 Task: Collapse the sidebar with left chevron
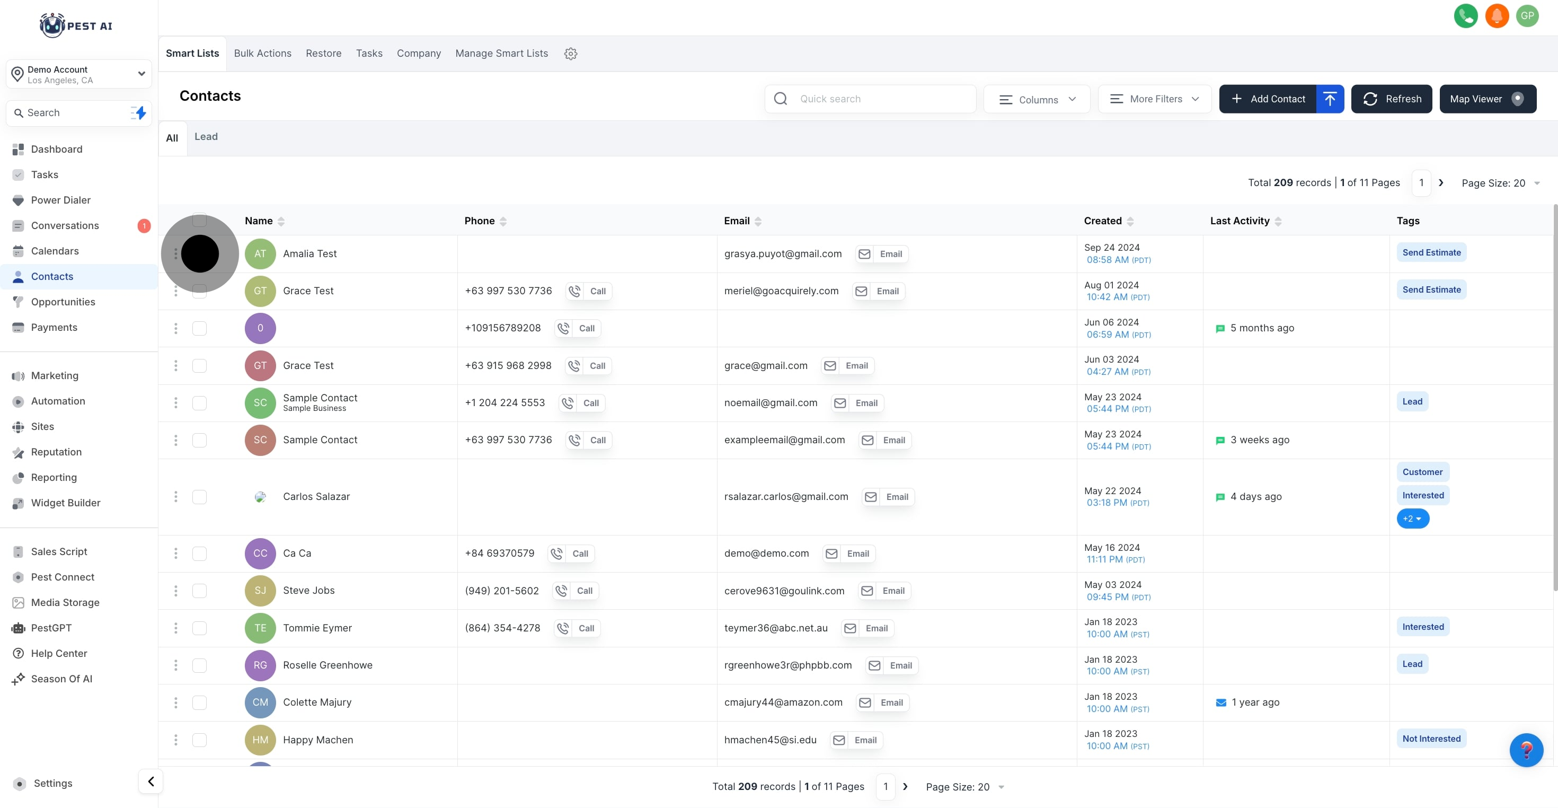151,781
